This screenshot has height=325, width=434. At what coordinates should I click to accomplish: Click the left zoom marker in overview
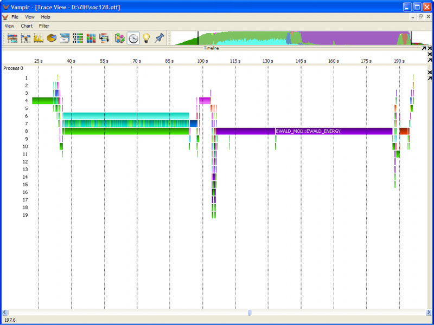[x=198, y=38]
